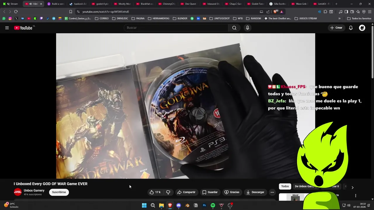Click the Descargar button
The image size is (374, 210).
[x=255, y=192]
